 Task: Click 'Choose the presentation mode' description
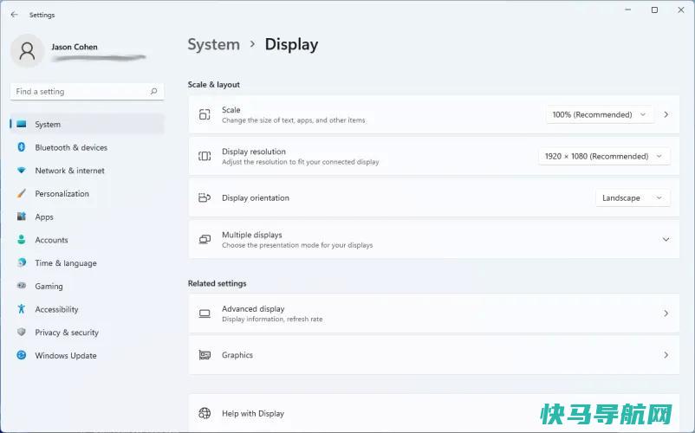[x=297, y=245]
